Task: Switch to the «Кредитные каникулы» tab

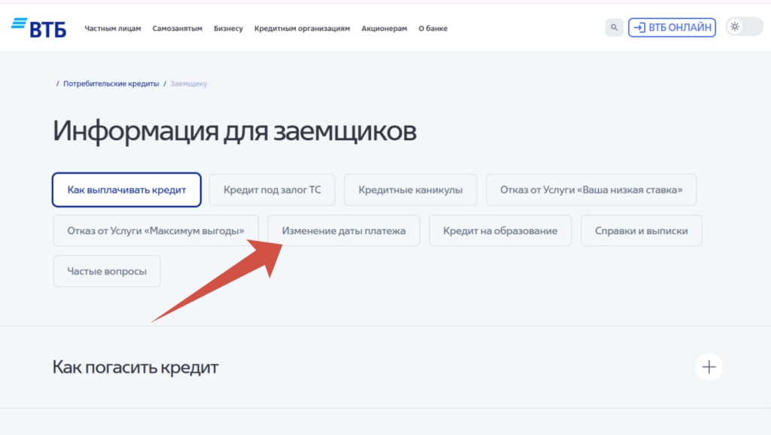Action: point(410,190)
